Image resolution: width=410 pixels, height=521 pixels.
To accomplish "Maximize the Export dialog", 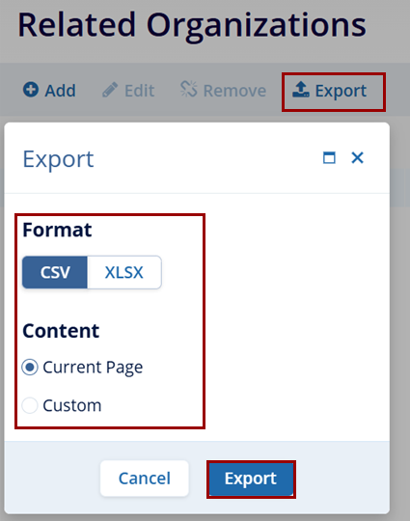I will point(329,157).
